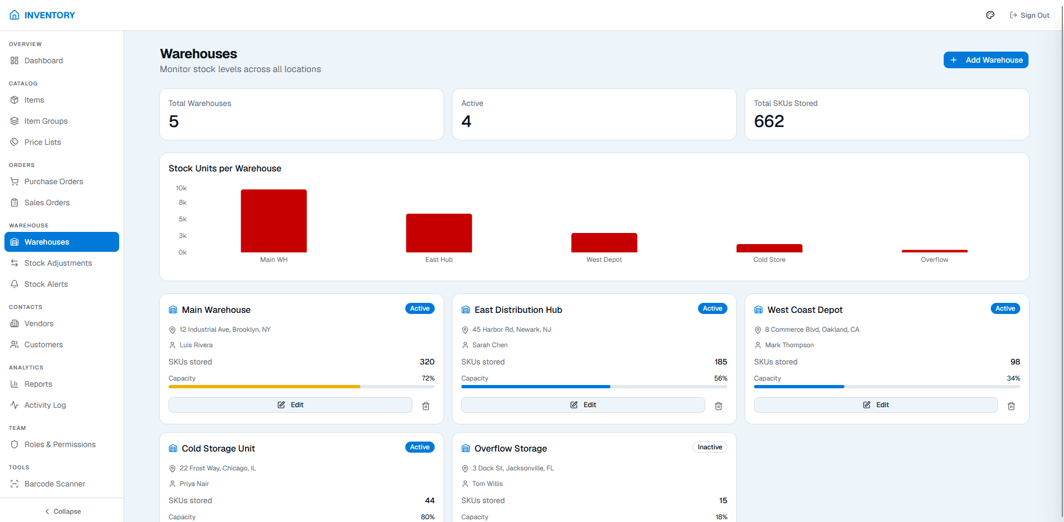Click the Activity Log pulse icon
1064x522 pixels.
14,405
